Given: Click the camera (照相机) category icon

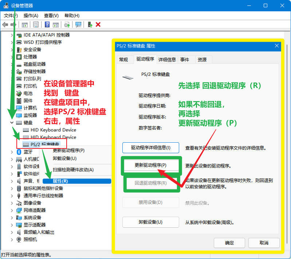Looking at the screenshot, I should pos(19,239).
